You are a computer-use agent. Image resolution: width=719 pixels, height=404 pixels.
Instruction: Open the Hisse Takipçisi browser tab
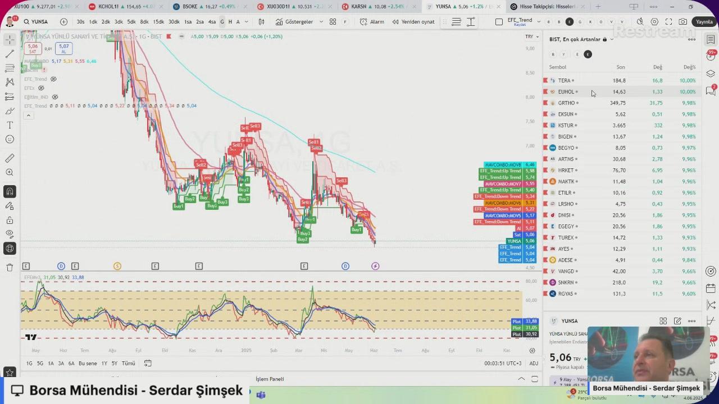click(x=548, y=7)
